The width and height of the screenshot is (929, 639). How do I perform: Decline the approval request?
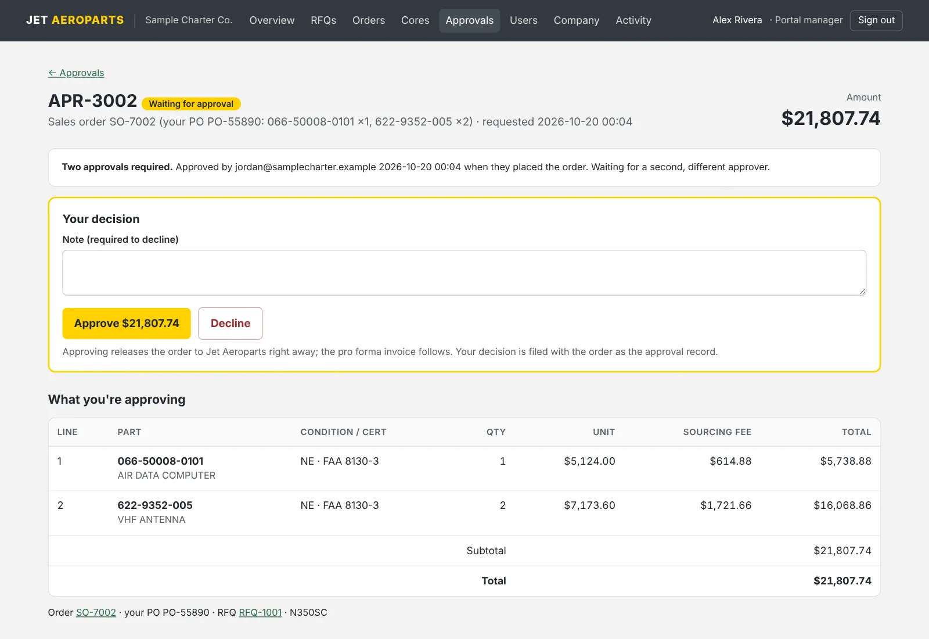pos(231,324)
